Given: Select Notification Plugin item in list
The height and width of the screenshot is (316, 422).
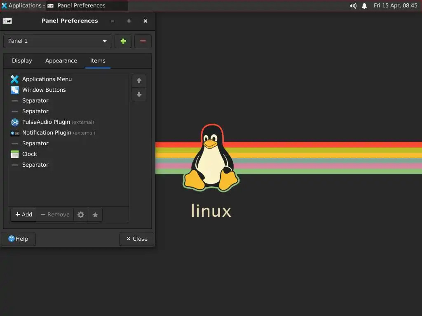Looking at the screenshot, I should 69,133.
